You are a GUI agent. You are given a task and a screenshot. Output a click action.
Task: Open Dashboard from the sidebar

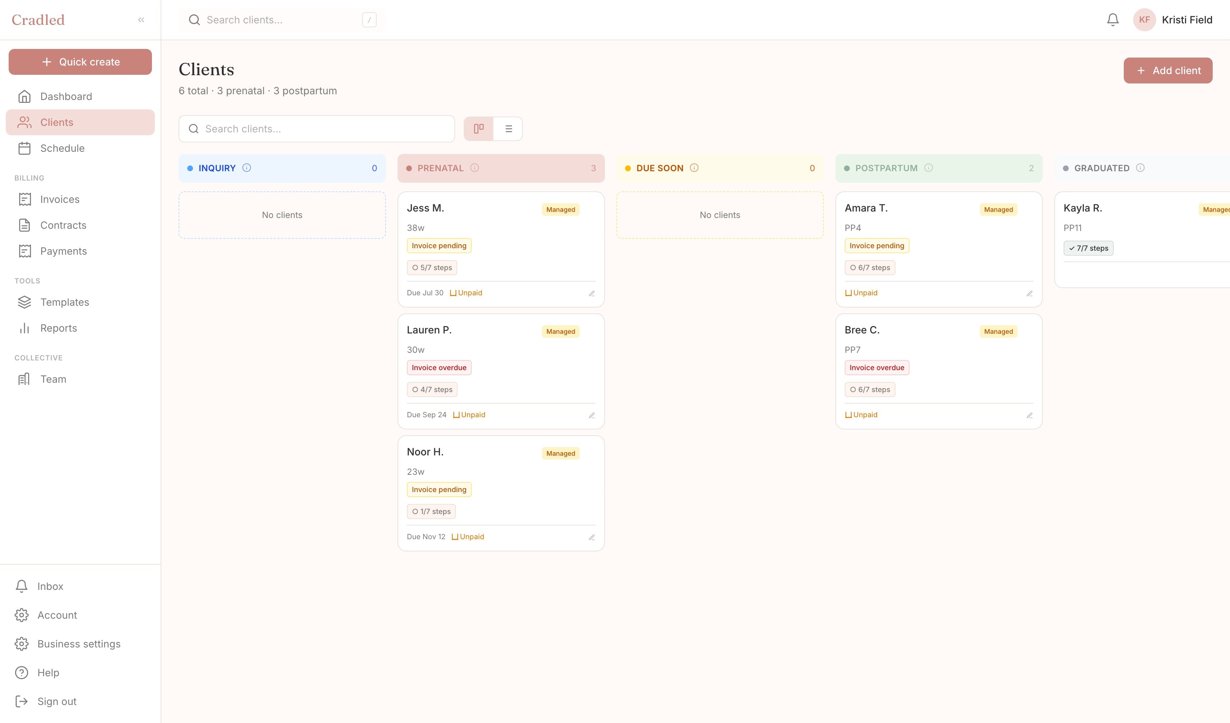pyautogui.click(x=80, y=96)
